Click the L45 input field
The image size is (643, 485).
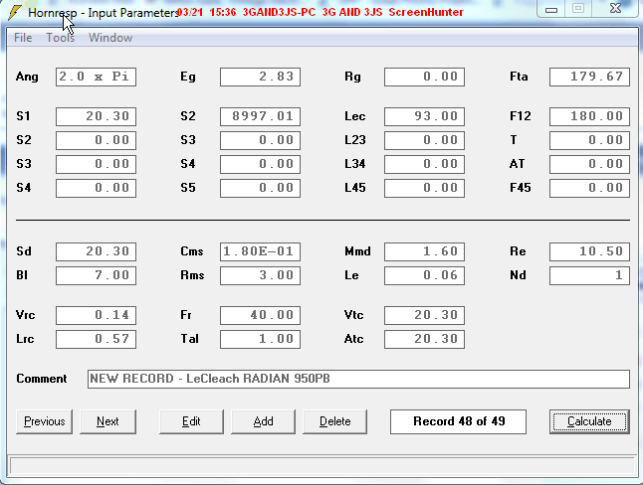[424, 188]
